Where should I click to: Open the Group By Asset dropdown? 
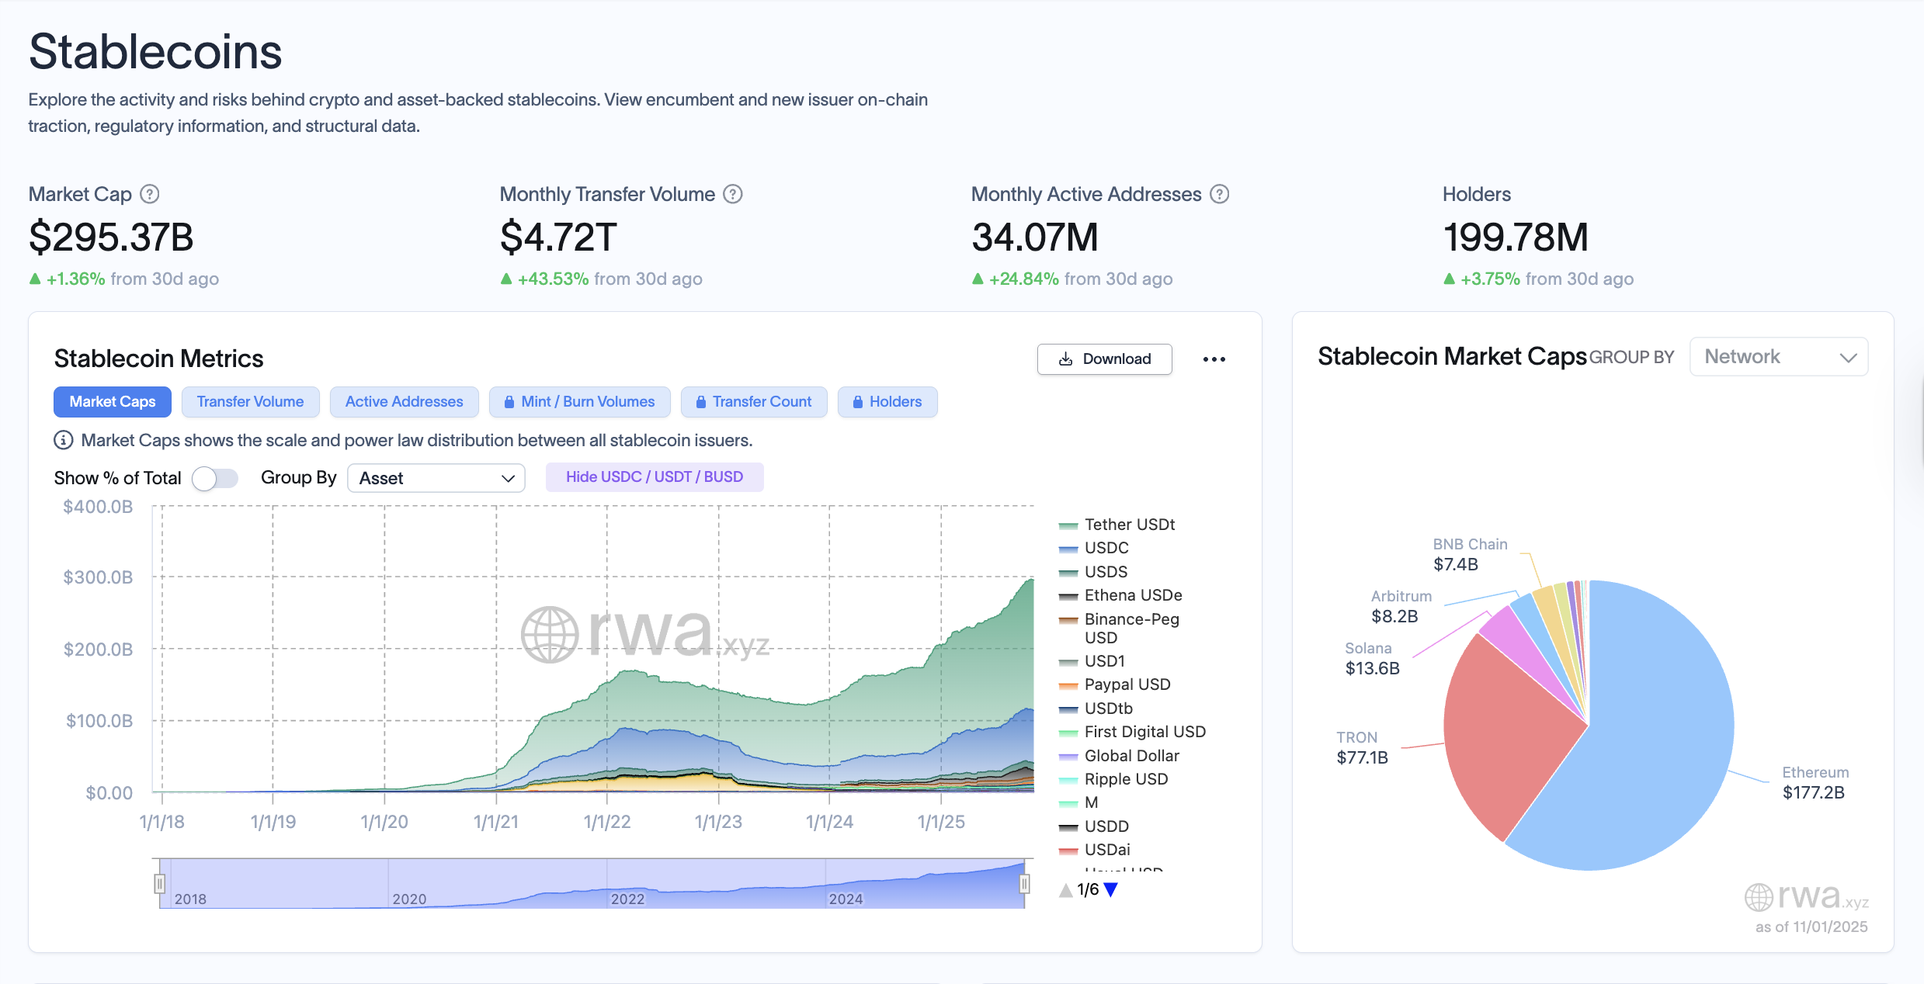coord(436,478)
